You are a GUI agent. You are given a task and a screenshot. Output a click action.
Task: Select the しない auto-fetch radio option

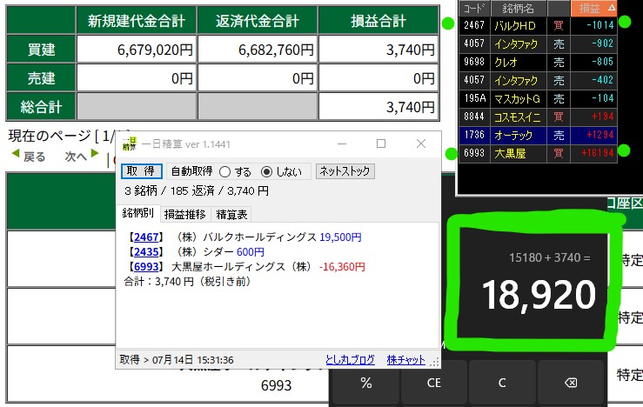281,171
